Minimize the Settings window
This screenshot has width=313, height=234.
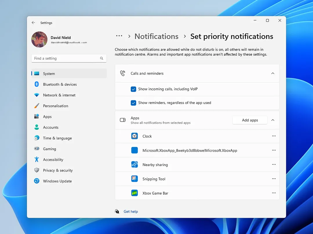[x=255, y=20]
